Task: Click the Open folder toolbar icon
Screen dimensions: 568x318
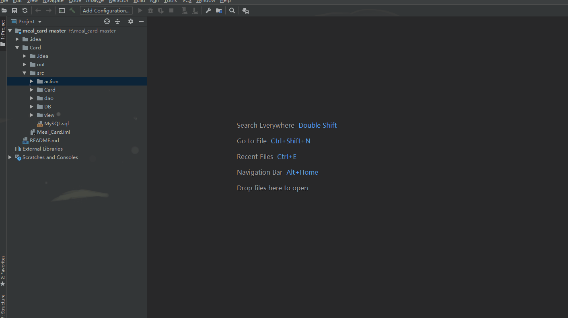Action: coord(4,10)
